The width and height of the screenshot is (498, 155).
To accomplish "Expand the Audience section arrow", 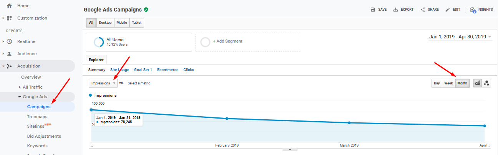I will pos(3,54).
